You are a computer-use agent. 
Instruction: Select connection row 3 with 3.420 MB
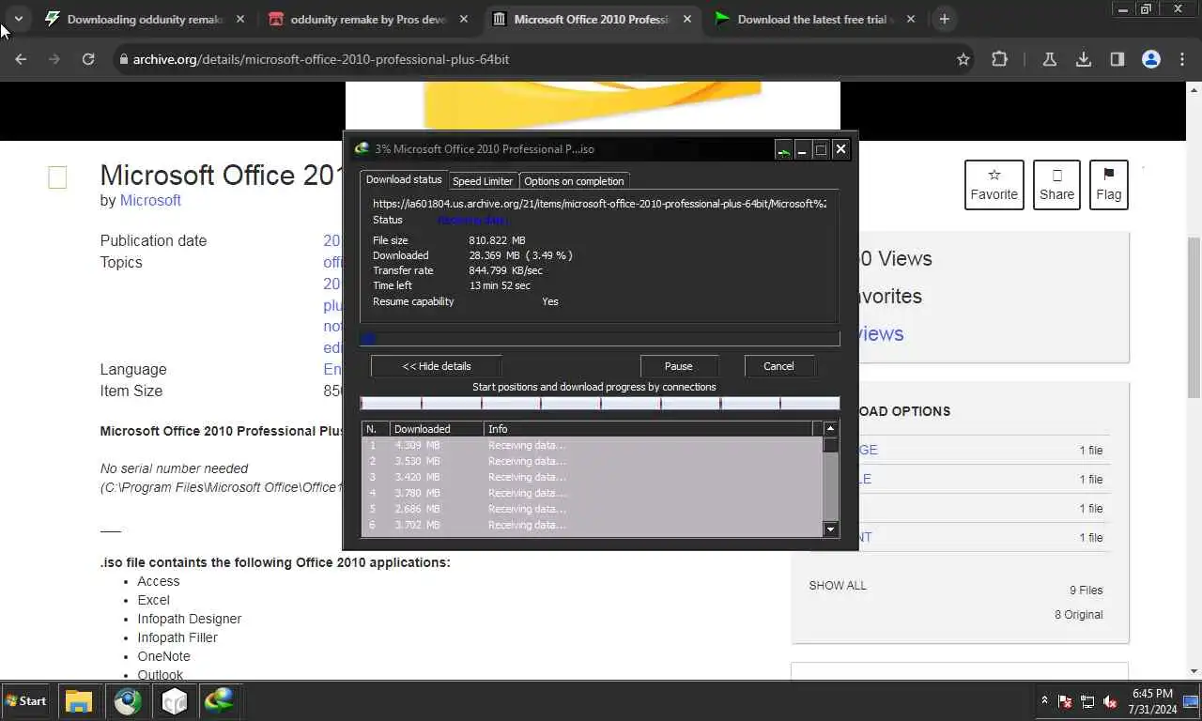tap(593, 477)
